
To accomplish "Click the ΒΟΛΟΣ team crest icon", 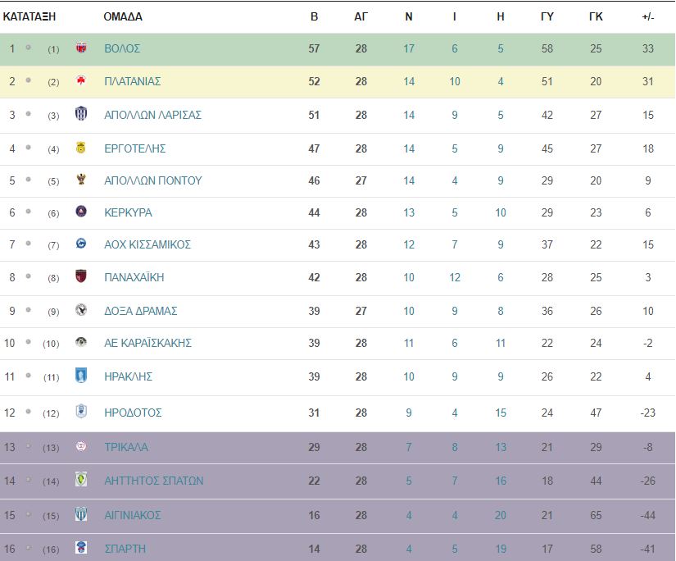I will click(x=80, y=49).
